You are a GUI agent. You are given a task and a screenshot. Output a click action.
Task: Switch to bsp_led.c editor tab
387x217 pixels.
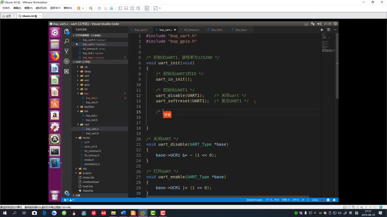216,30
